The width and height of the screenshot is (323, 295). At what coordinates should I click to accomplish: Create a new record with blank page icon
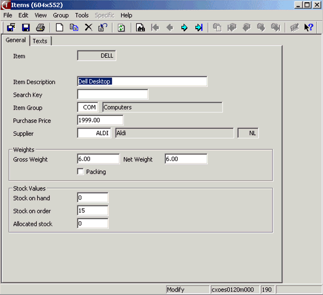coord(60,28)
